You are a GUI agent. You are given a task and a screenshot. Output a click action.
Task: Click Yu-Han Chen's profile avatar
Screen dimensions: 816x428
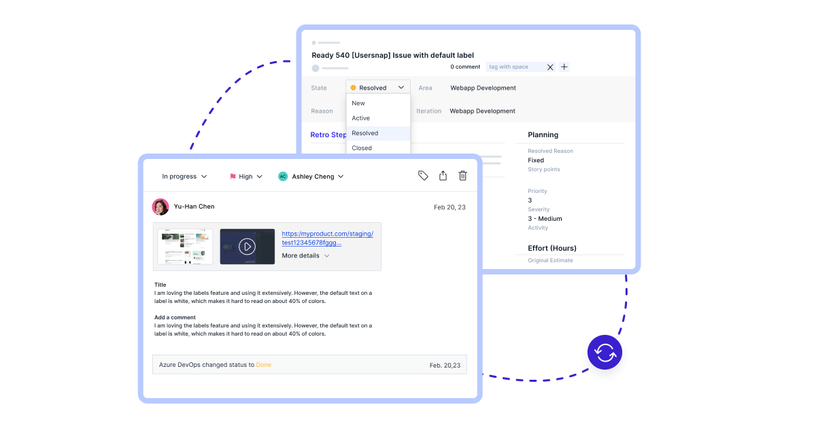160,207
